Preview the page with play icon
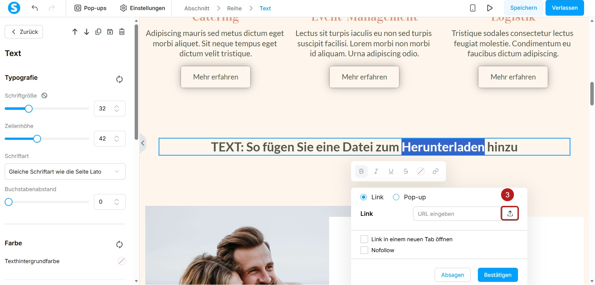 490,8
